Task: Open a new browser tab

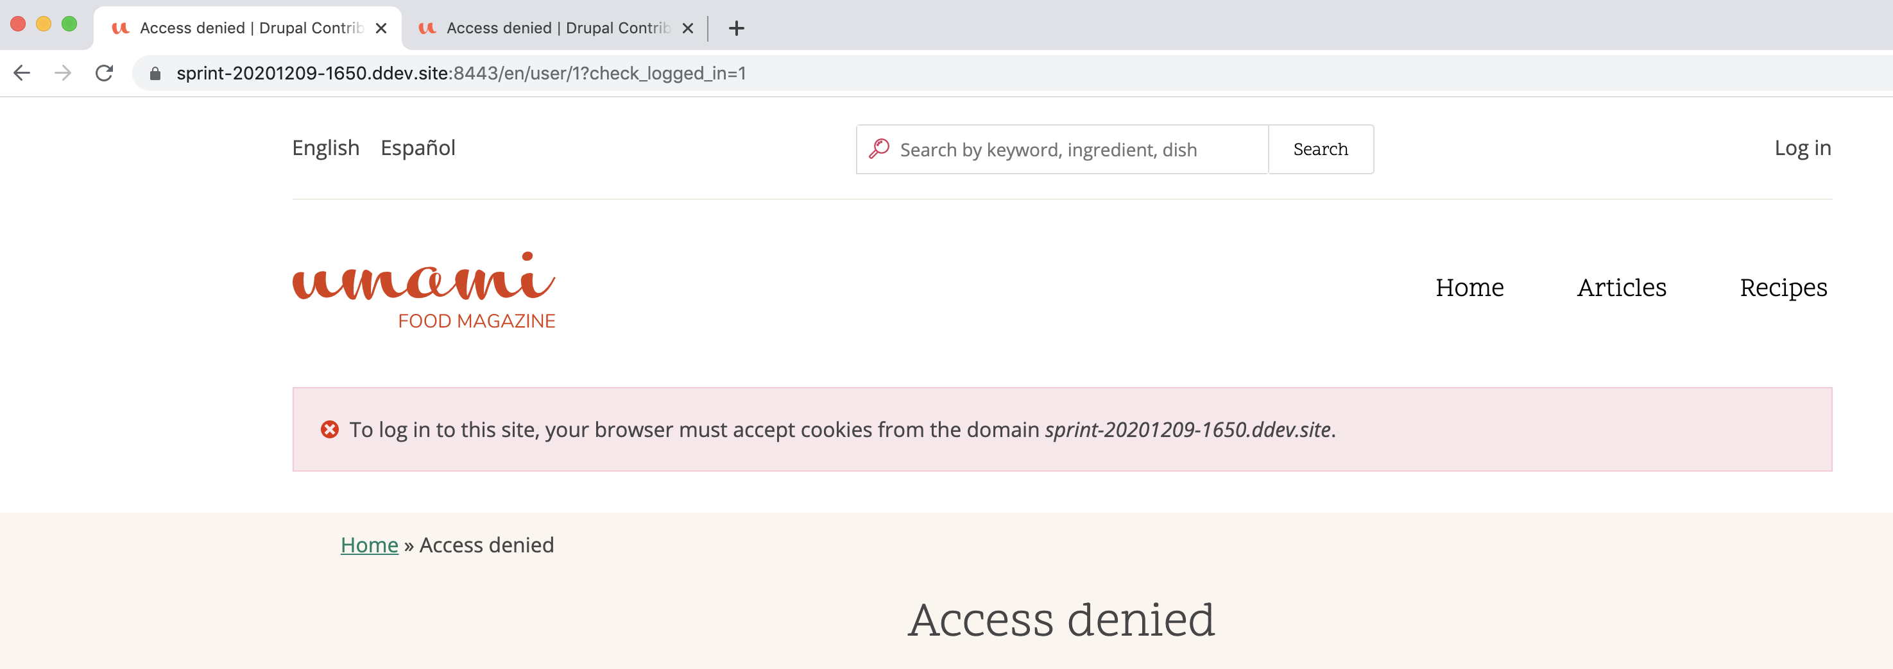Action: (736, 28)
